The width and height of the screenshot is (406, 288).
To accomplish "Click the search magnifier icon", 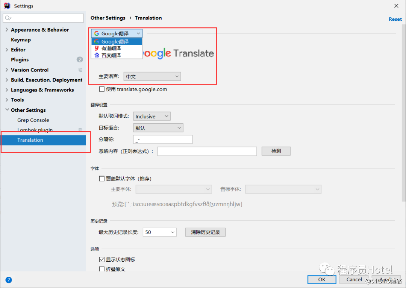I will 8,18.
